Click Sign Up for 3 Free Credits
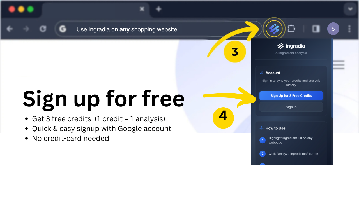 point(291,96)
